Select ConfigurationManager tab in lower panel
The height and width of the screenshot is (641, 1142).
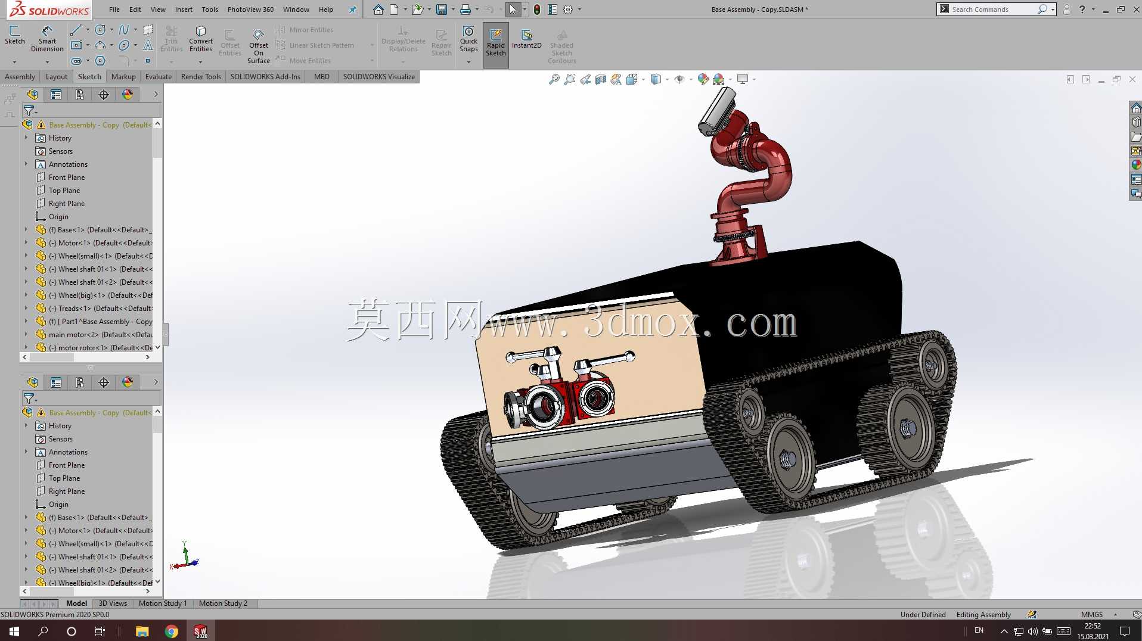pos(80,382)
